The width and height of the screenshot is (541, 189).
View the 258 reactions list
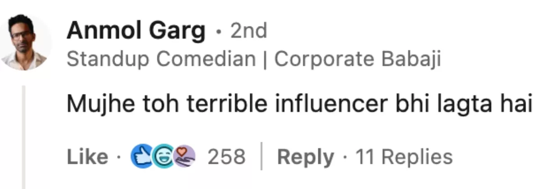tap(226, 157)
